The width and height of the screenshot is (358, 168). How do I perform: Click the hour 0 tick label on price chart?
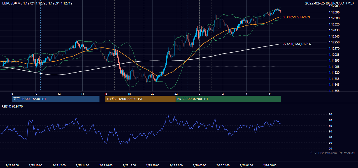pyautogui.click(x=199, y=94)
